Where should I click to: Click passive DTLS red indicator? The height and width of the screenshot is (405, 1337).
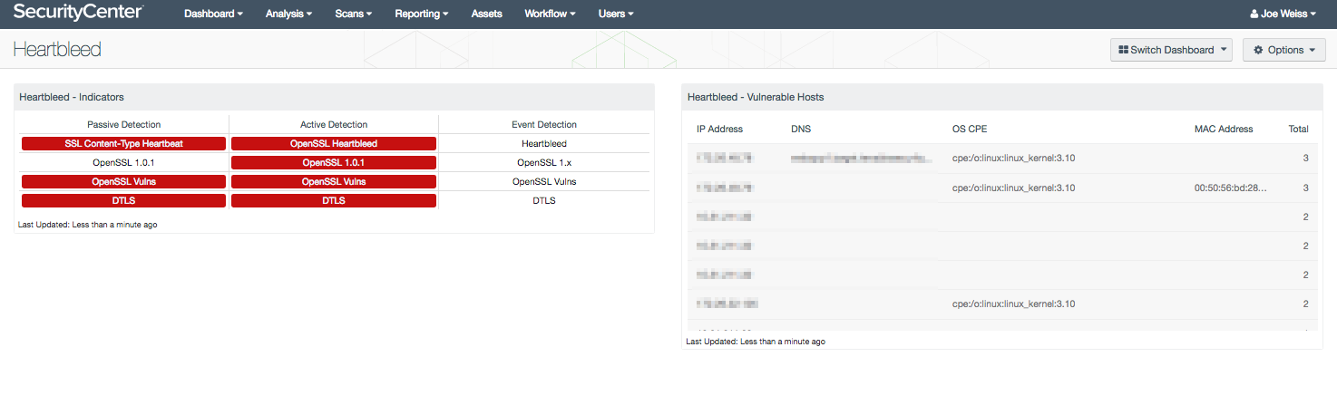(123, 200)
